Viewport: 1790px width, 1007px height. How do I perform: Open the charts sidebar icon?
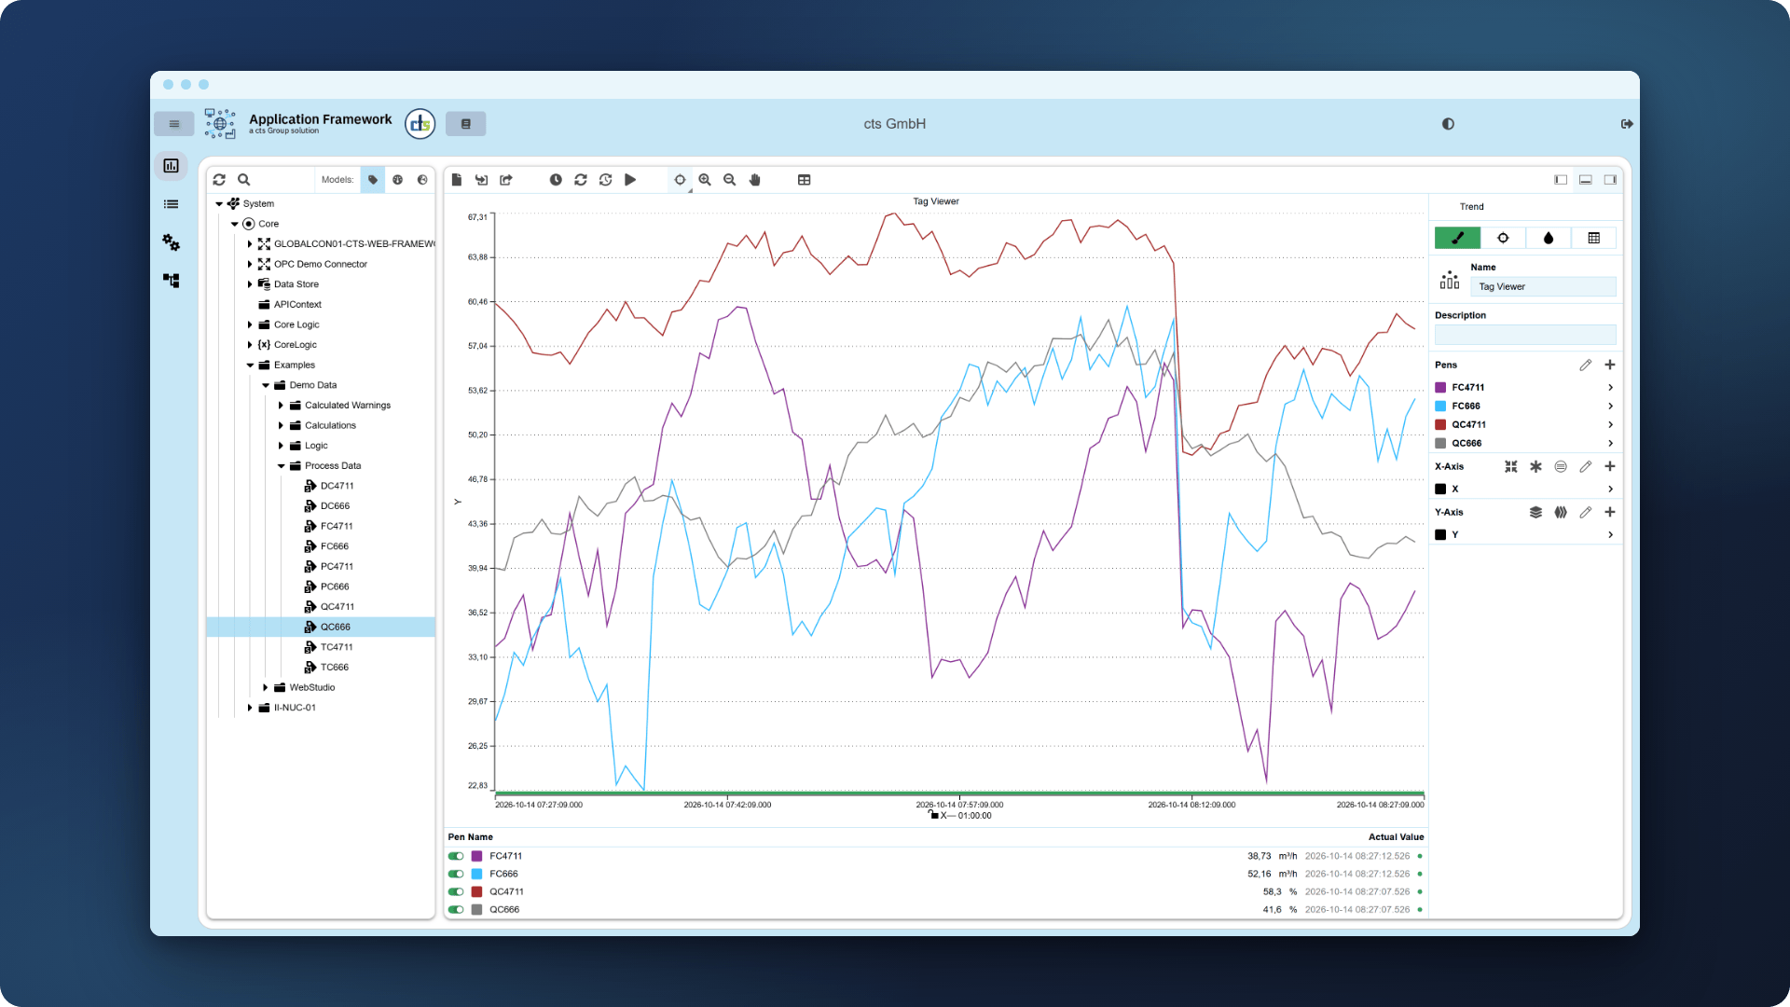pyautogui.click(x=172, y=166)
